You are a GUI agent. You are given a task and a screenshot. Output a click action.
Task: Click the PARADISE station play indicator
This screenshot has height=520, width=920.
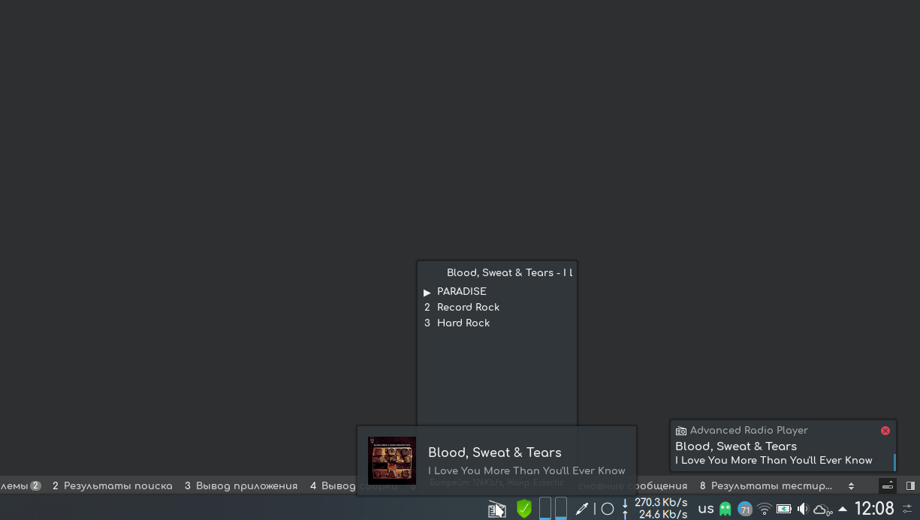[x=427, y=292]
